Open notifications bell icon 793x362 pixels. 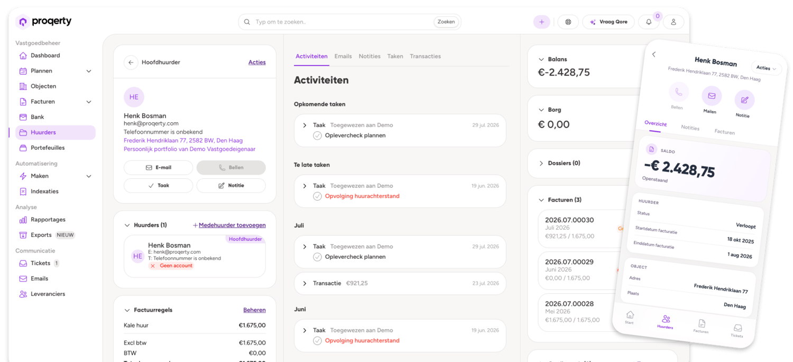pos(649,22)
